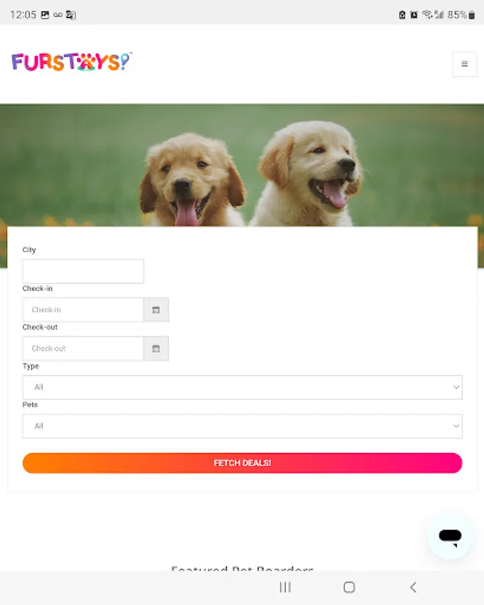The width and height of the screenshot is (484, 605).
Task: Expand the Type dropdown
Action: (242, 387)
